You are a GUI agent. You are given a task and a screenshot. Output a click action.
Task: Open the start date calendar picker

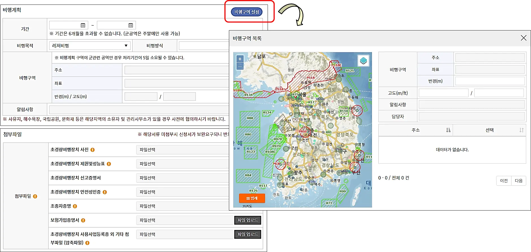(x=83, y=25)
